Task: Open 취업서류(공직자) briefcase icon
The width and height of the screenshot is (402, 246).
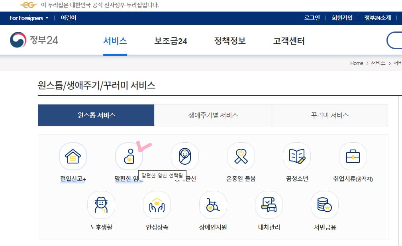Action: click(x=352, y=155)
